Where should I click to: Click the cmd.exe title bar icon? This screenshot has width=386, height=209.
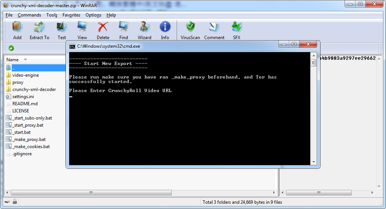72,46
